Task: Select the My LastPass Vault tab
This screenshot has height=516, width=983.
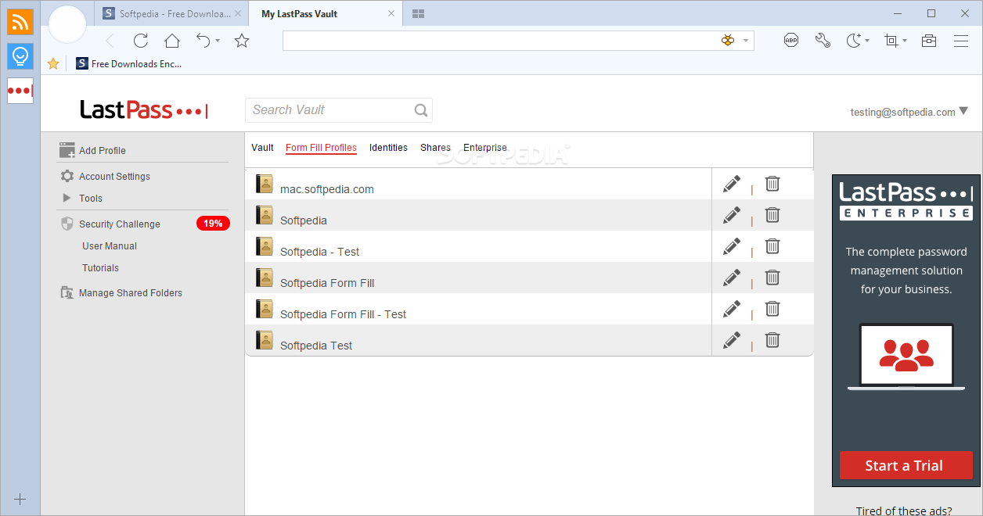Action: pos(326,14)
